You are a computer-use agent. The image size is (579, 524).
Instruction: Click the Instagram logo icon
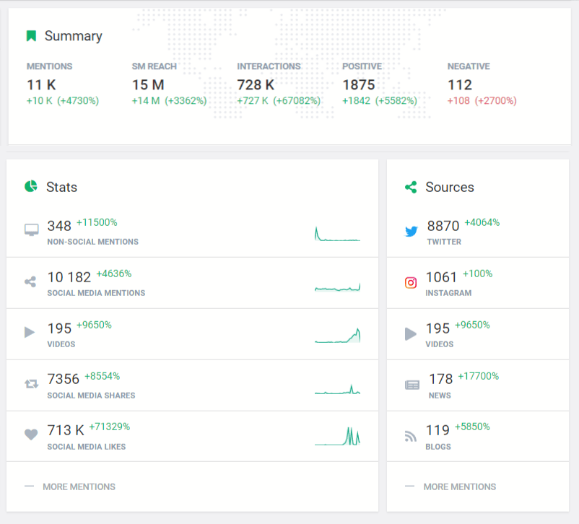411,283
